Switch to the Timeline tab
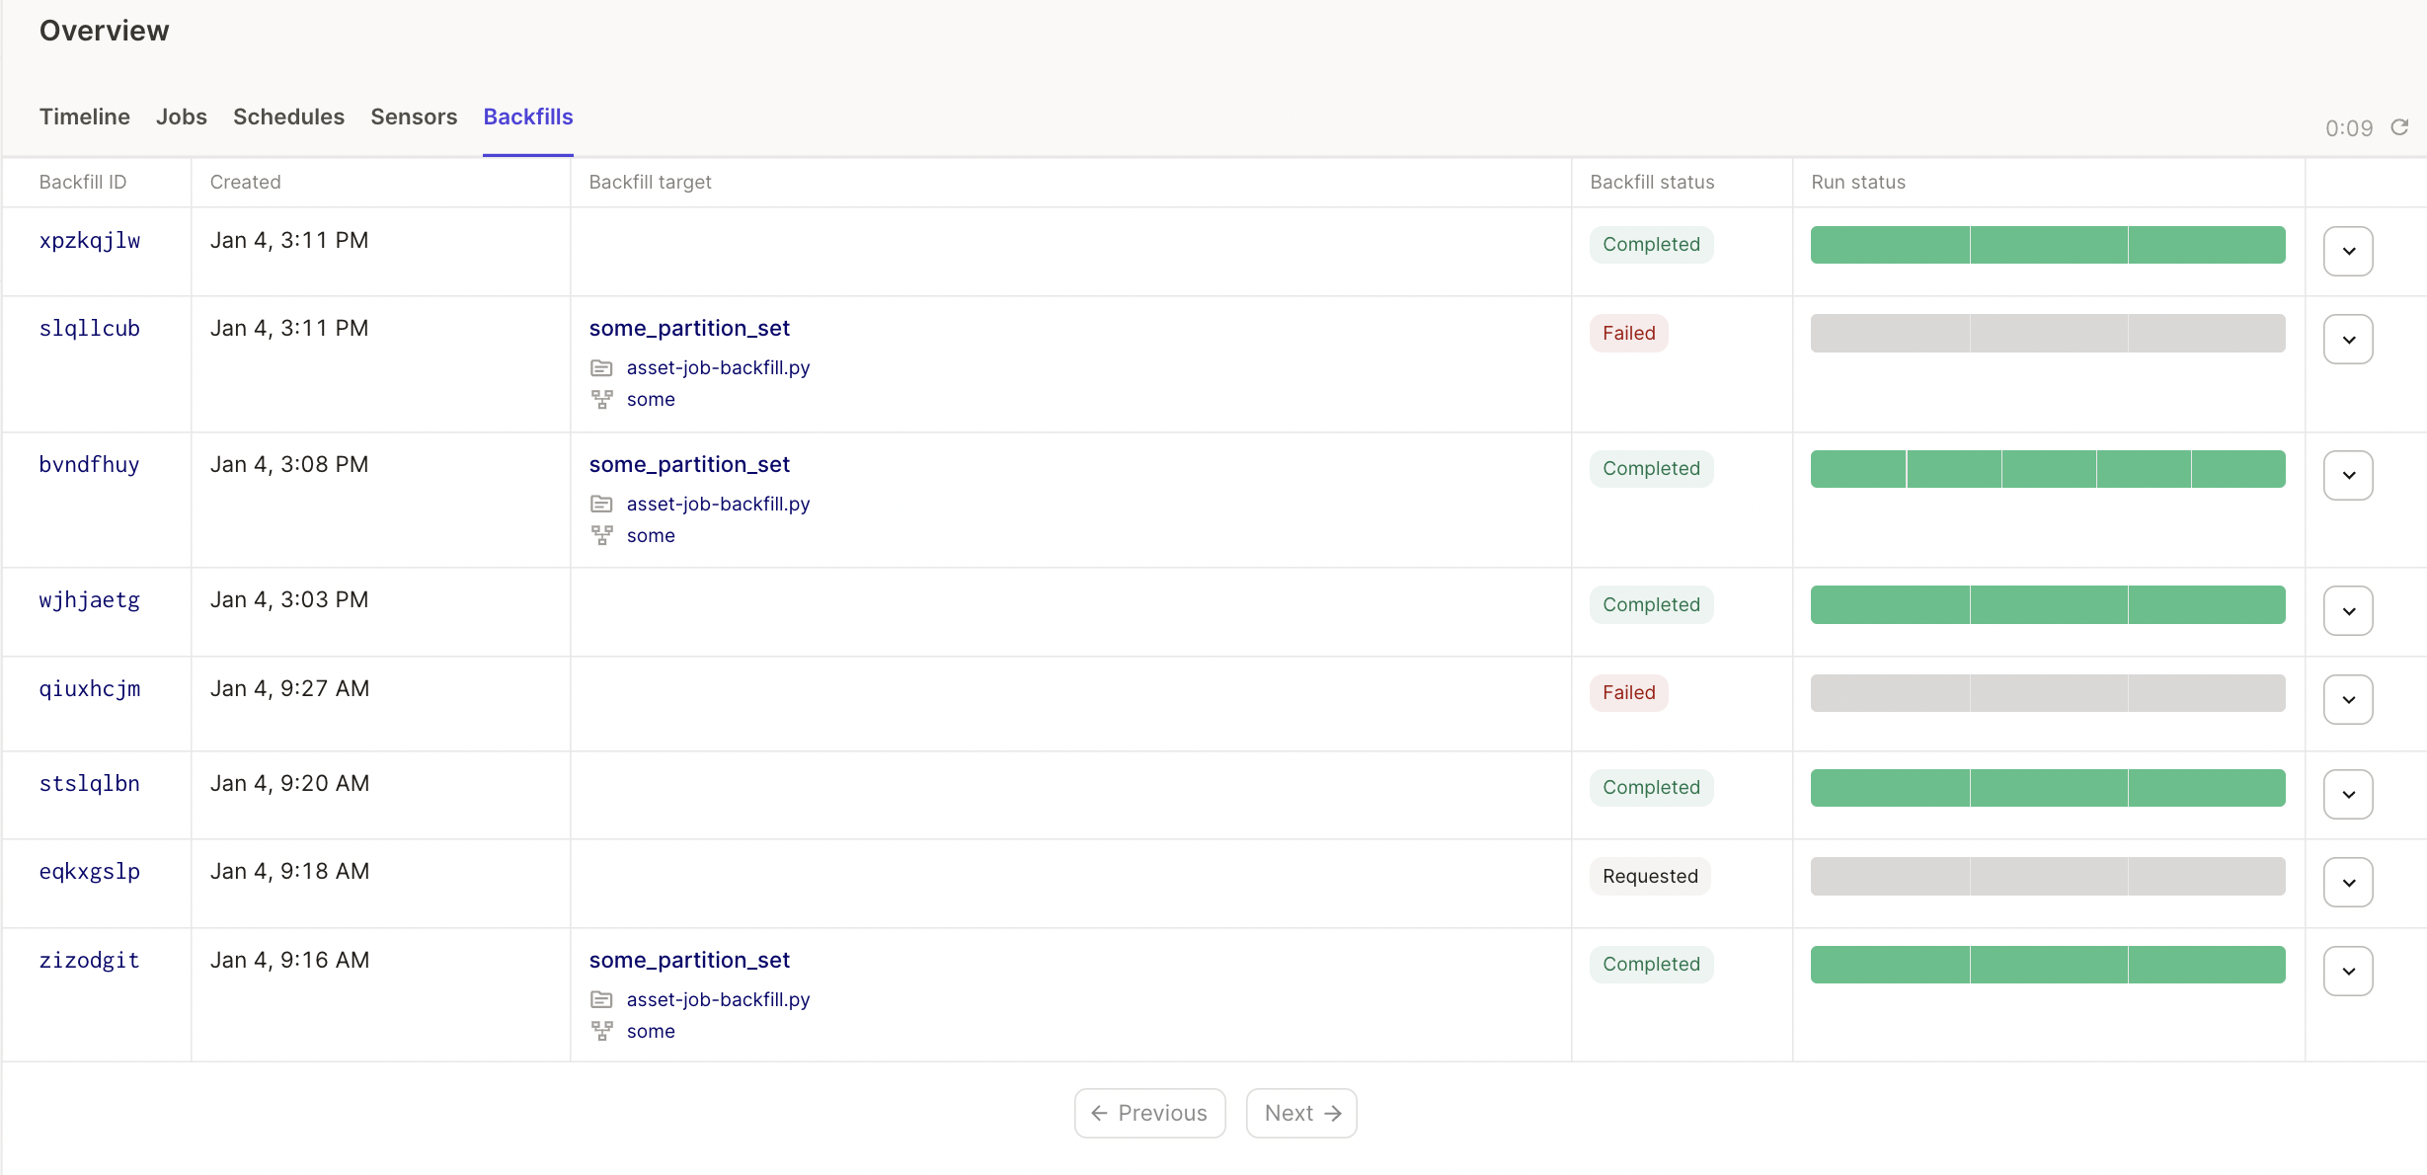Screen dimensions: 2427x1175 click(84, 117)
